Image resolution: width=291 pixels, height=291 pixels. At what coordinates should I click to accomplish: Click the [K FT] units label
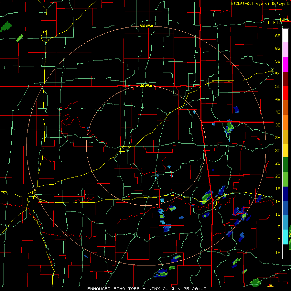(273, 23)
